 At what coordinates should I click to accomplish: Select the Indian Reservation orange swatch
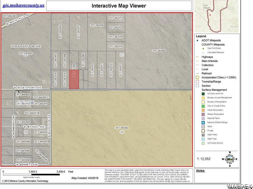point(203,110)
